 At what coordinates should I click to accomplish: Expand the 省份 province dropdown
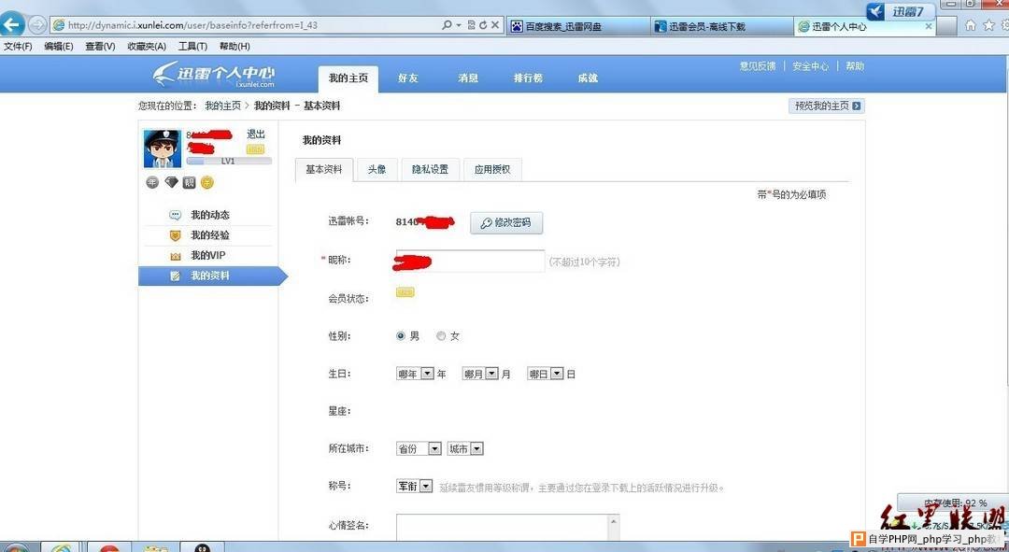(419, 449)
